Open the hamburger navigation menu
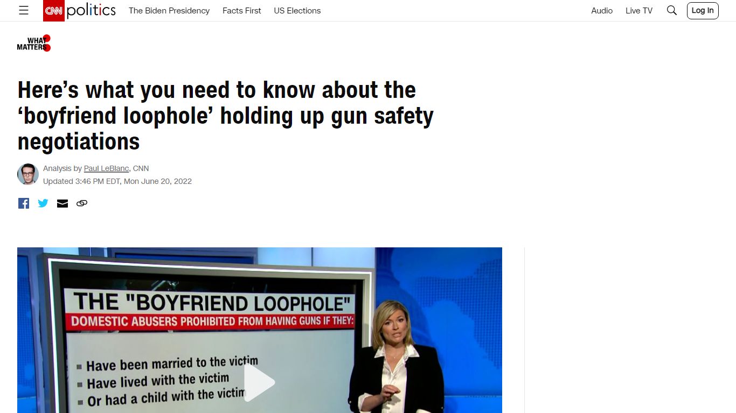736x413 pixels. (24, 10)
